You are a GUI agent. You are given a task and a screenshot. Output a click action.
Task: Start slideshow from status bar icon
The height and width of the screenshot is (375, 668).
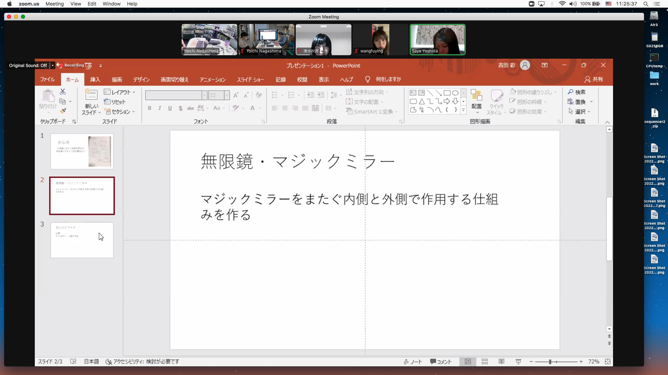(x=518, y=361)
